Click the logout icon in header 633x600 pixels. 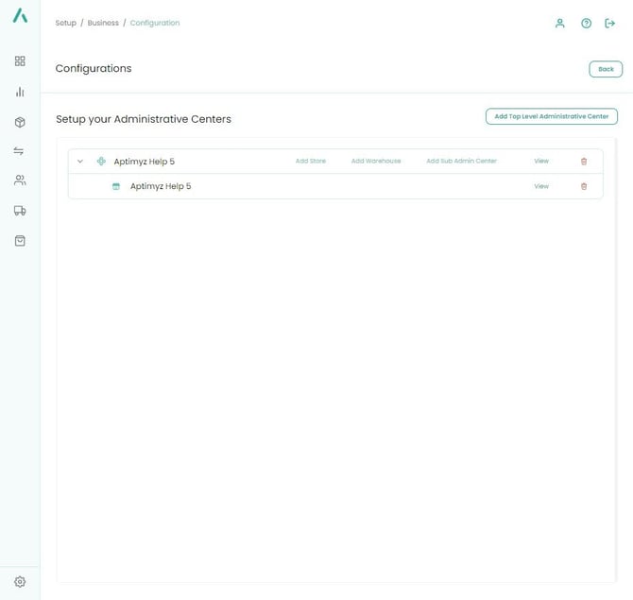[x=610, y=24]
